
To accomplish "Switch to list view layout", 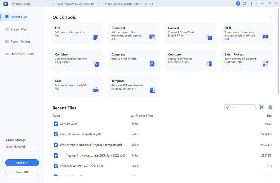I will coord(261,107).
